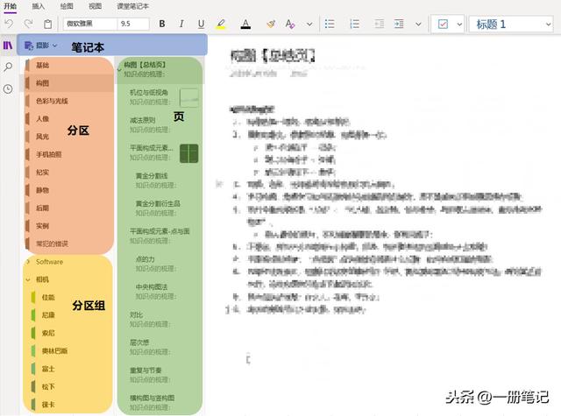The image size is (561, 416).
Task: Apply black font color
Action: [245, 24]
